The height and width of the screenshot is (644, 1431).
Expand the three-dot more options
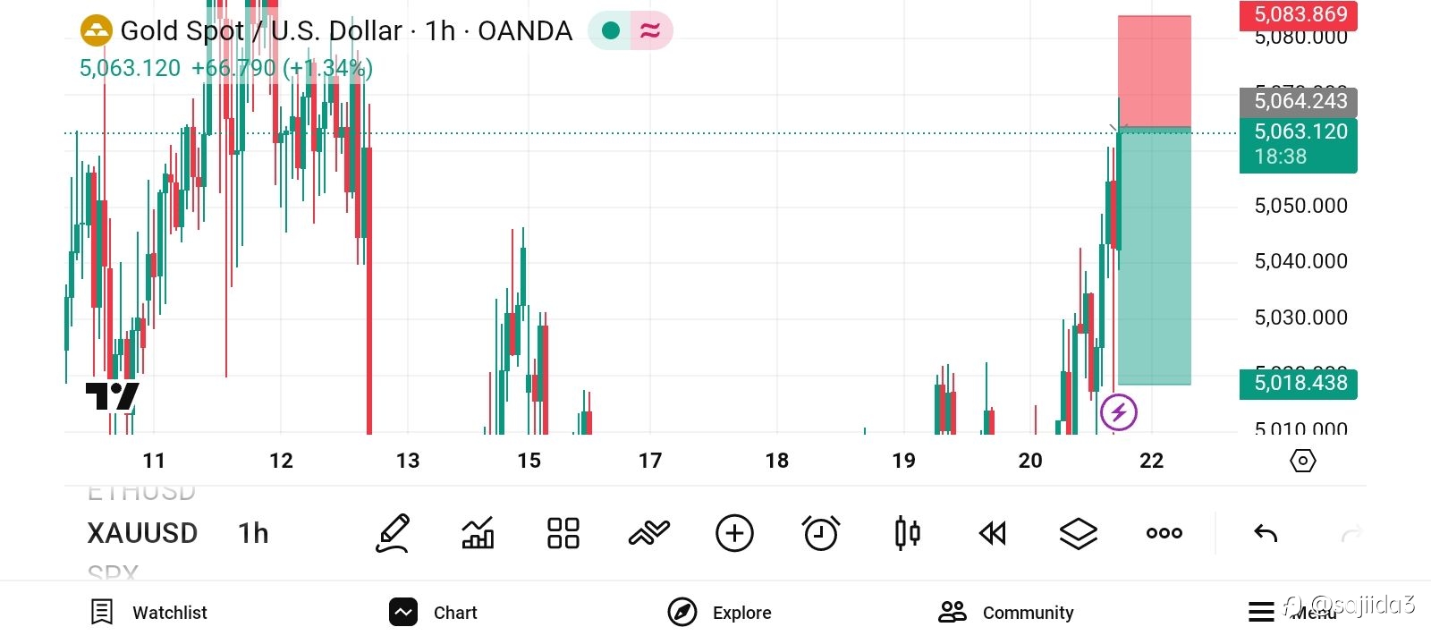click(x=1164, y=533)
